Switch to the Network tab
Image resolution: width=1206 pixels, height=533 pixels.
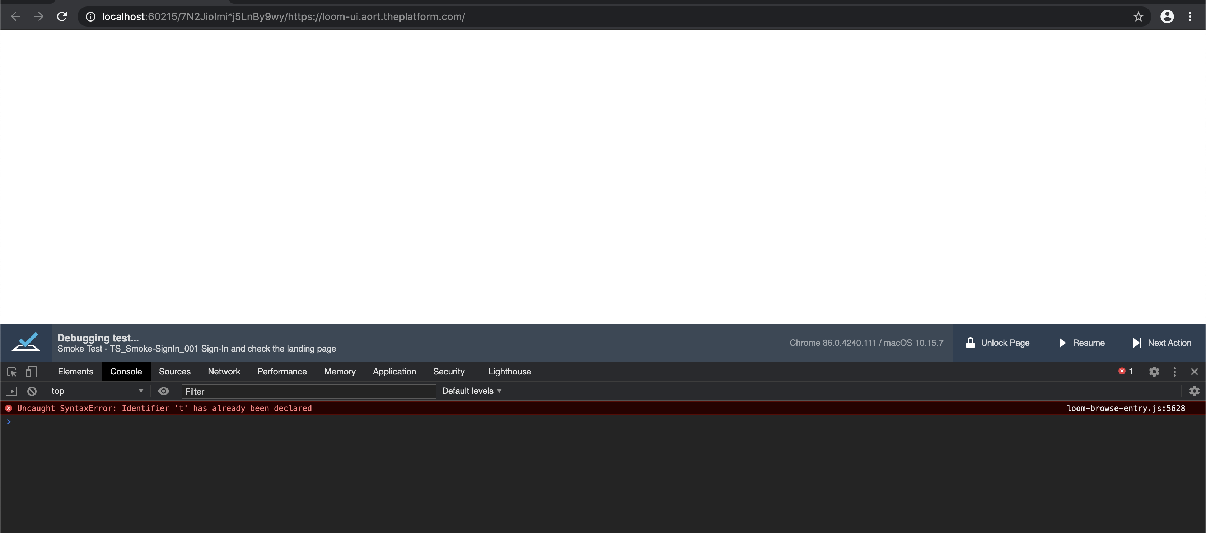coord(224,372)
